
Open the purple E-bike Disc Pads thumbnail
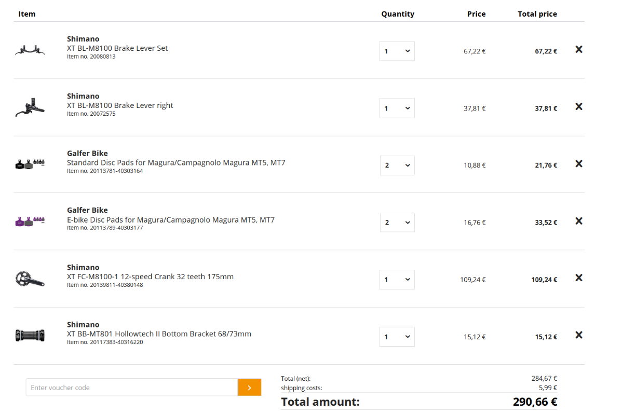pyautogui.click(x=30, y=222)
